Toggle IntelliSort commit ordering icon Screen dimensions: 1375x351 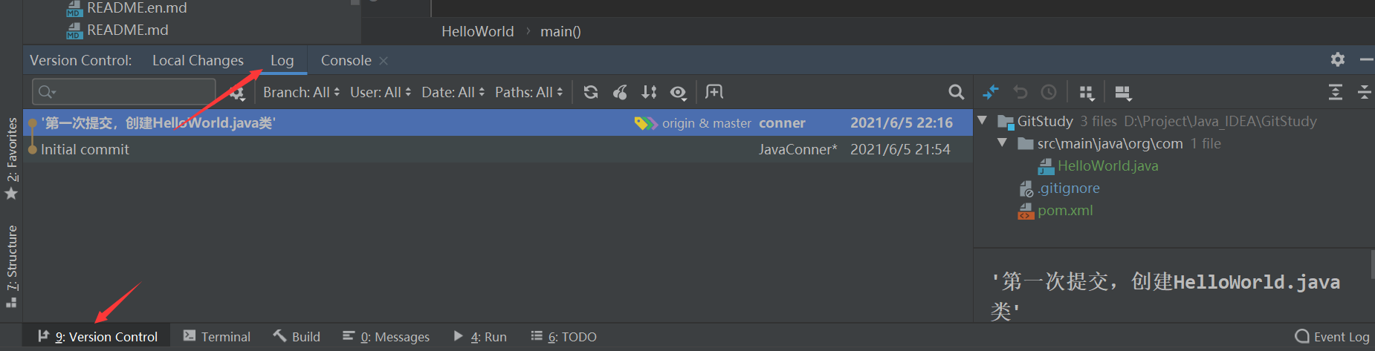[649, 92]
